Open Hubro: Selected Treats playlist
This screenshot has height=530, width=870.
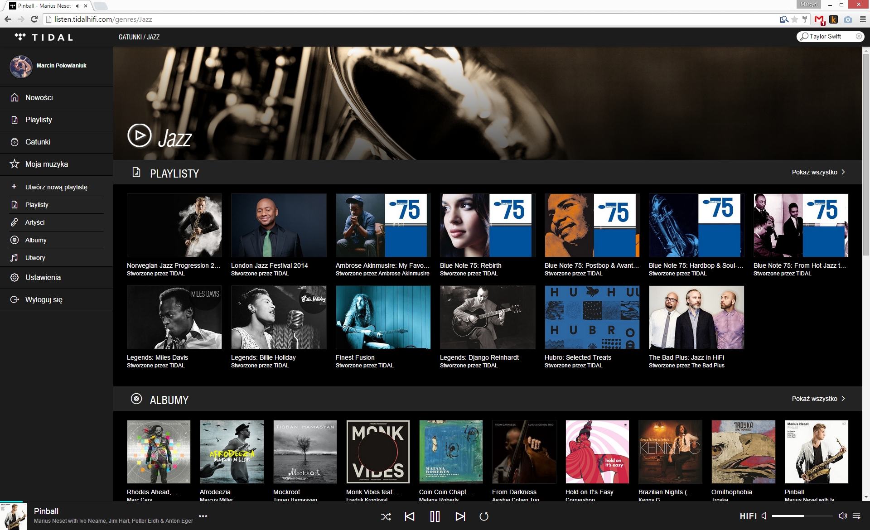coord(592,318)
